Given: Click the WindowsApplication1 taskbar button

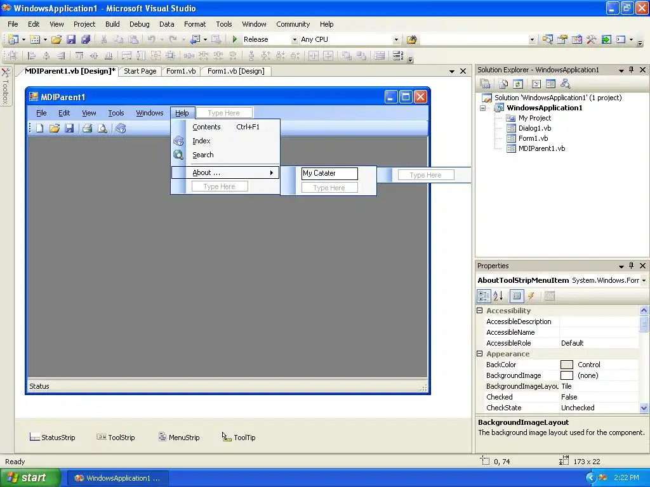Looking at the screenshot, I should pyautogui.click(x=117, y=478).
